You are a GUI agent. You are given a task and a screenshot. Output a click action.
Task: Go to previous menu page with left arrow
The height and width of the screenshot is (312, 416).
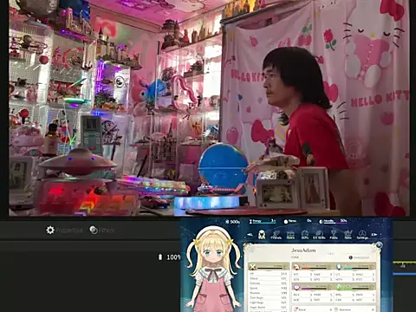point(250,235)
